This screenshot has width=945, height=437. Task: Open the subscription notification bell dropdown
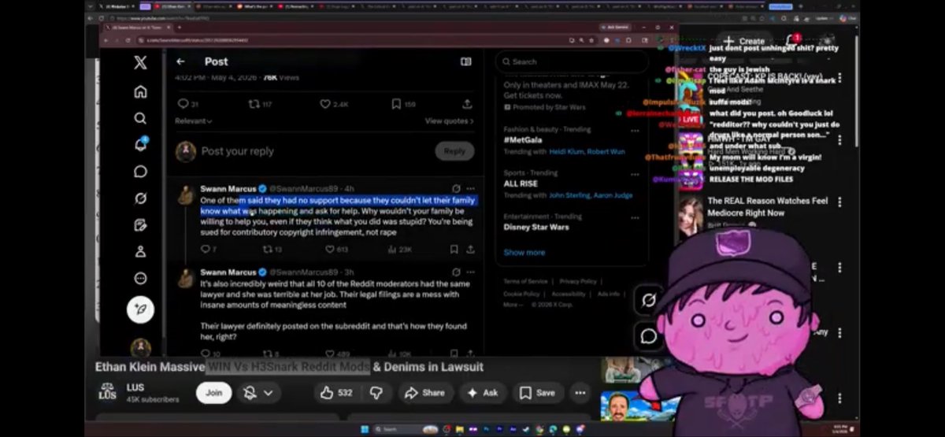coord(259,392)
